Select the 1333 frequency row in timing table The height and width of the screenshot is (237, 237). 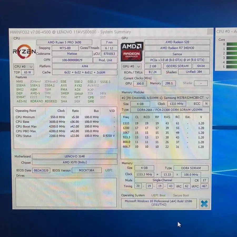(164, 123)
